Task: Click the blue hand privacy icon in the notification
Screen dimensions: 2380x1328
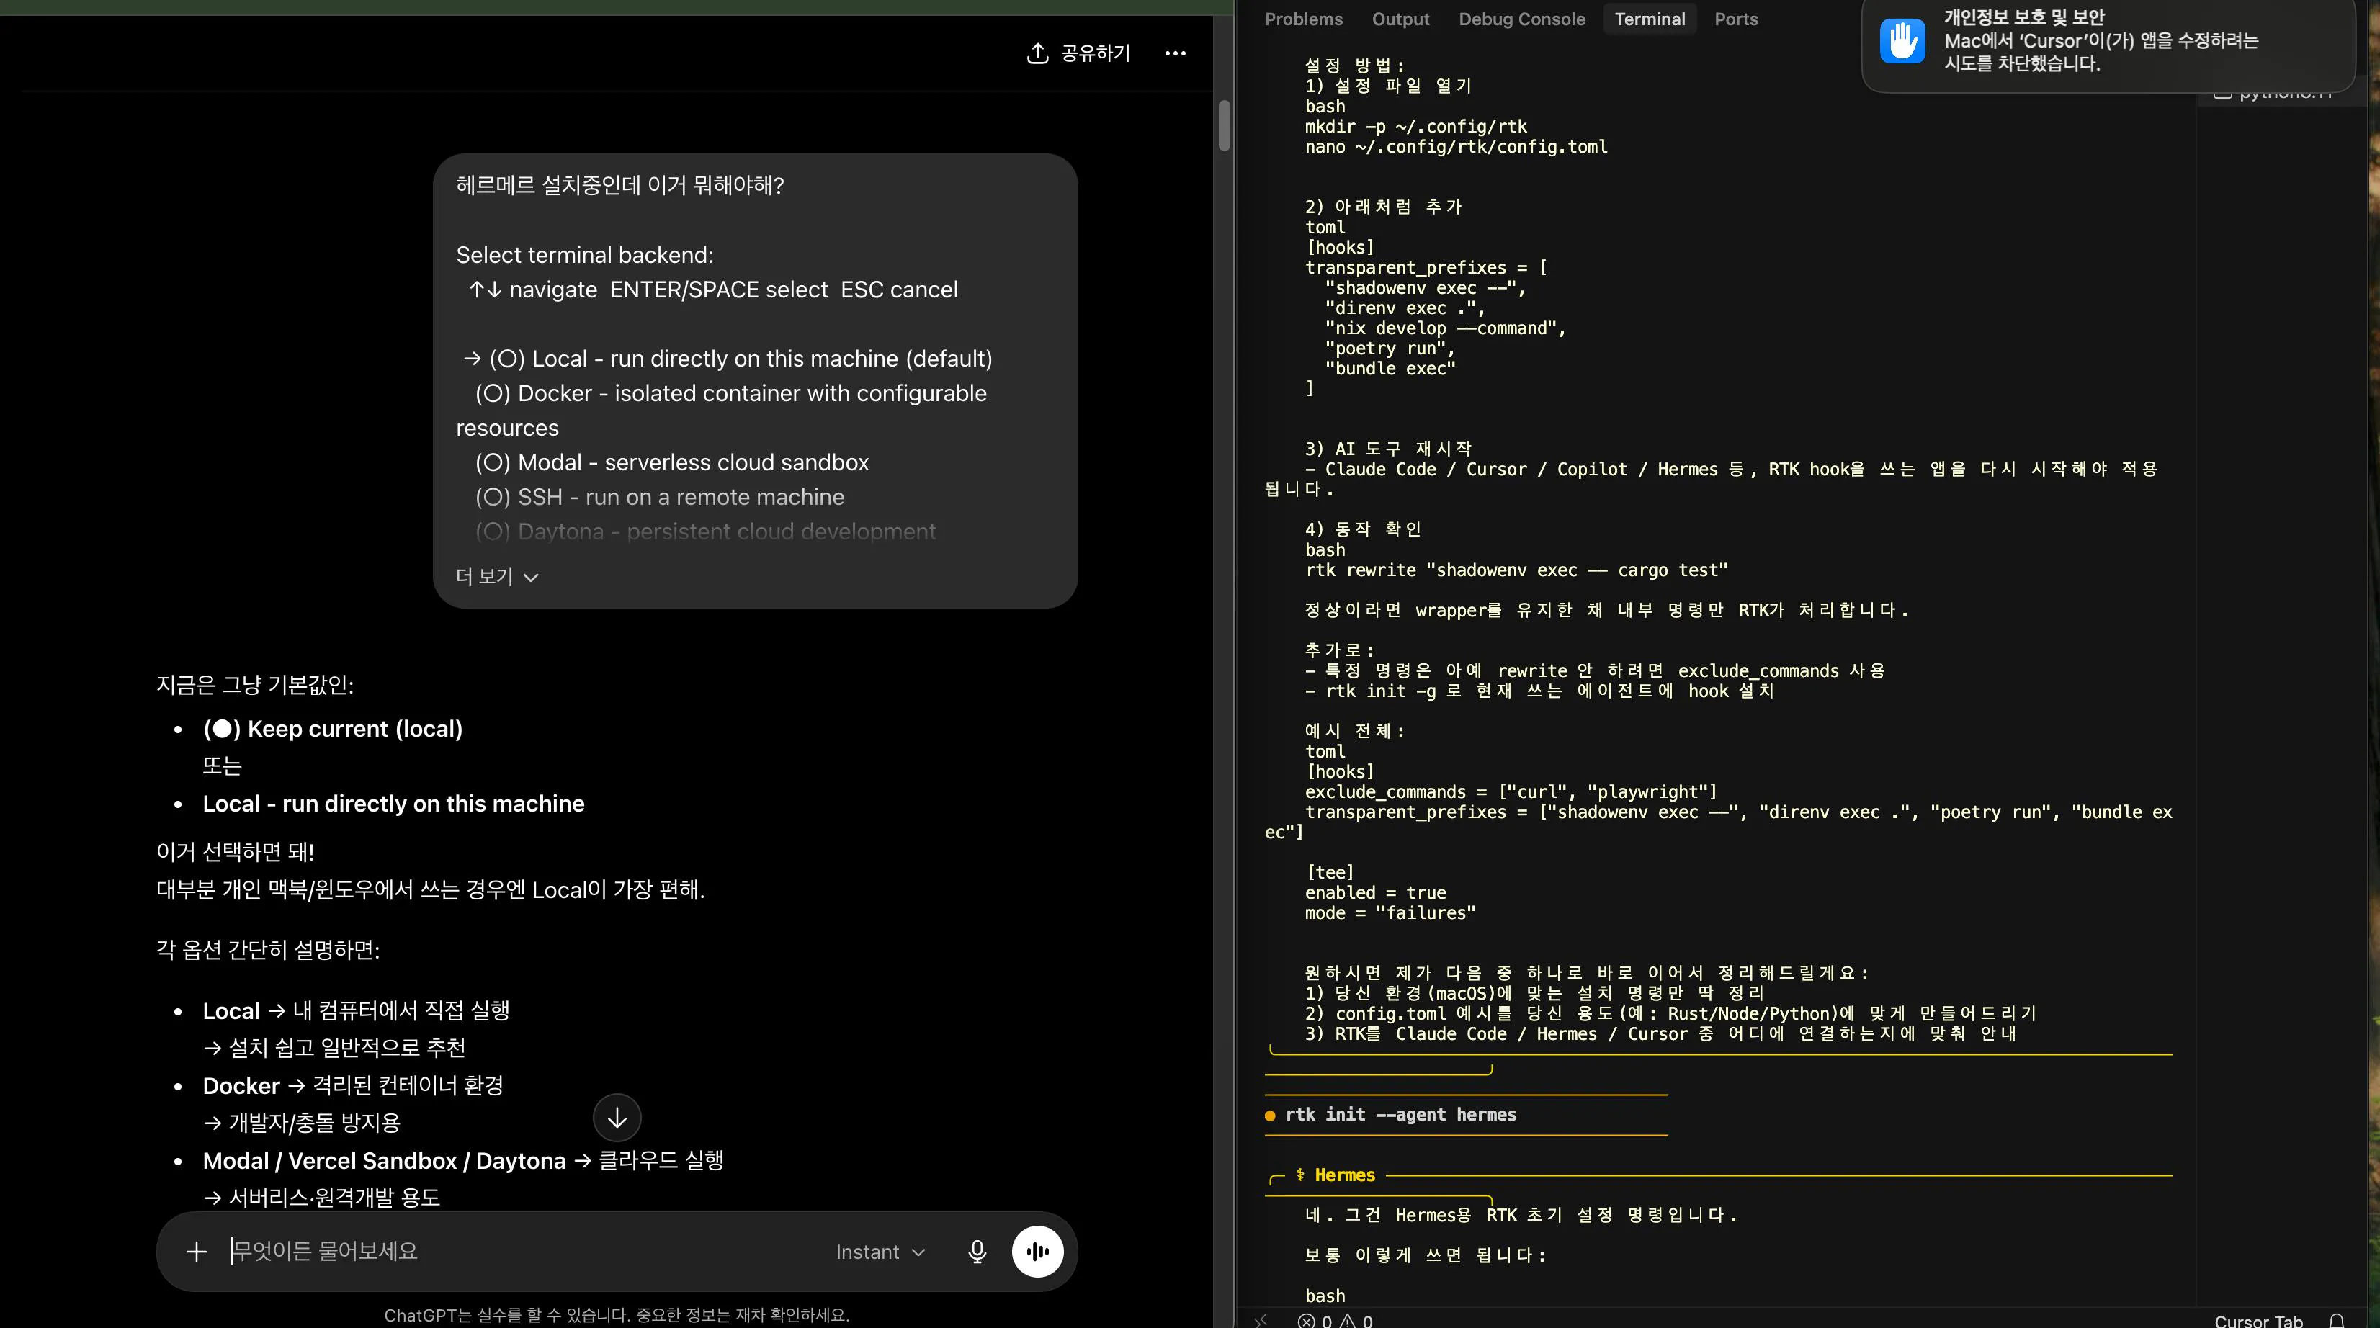Action: click(1902, 42)
